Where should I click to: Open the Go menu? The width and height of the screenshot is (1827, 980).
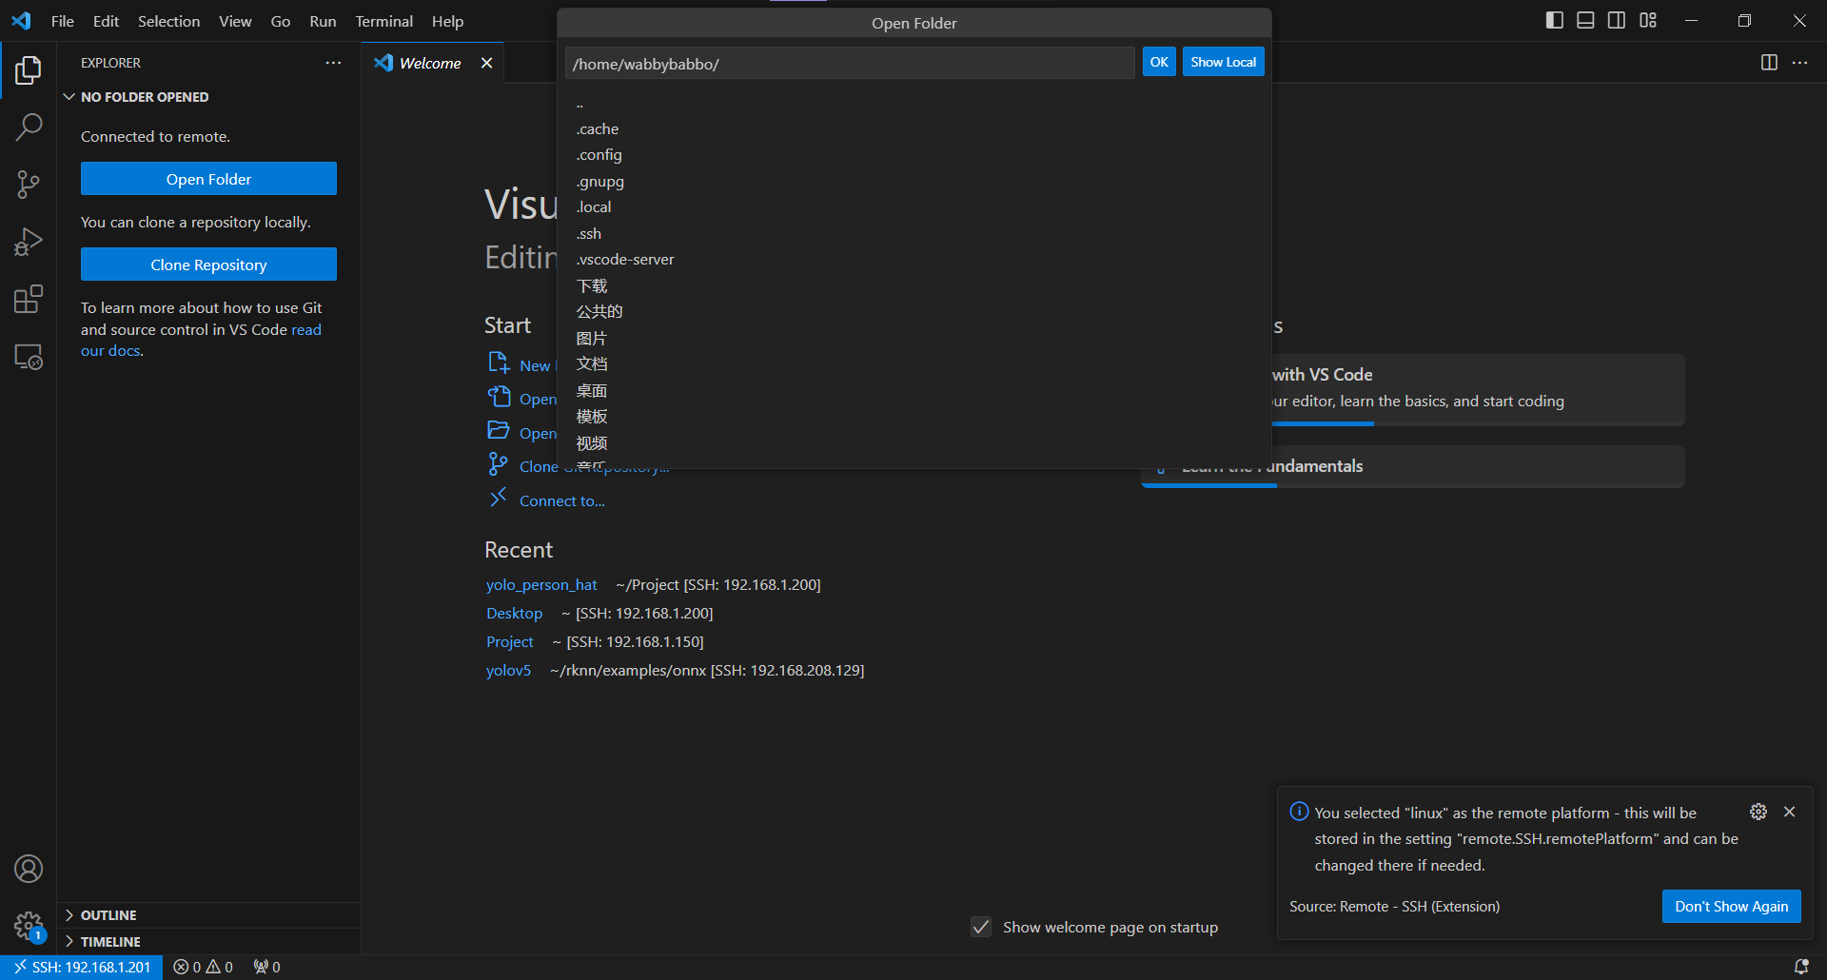(x=281, y=21)
